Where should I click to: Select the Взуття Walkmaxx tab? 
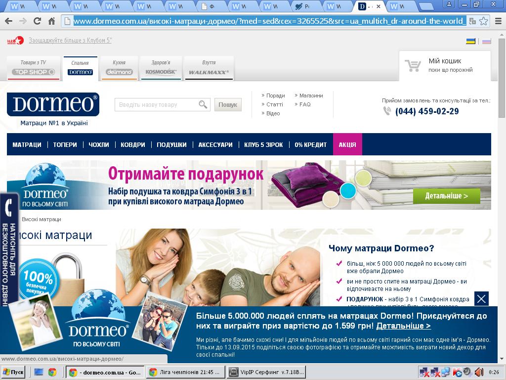coord(209,68)
